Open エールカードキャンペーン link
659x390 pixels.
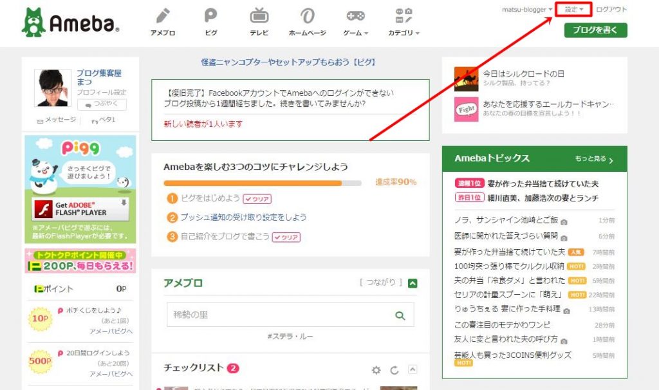point(548,104)
